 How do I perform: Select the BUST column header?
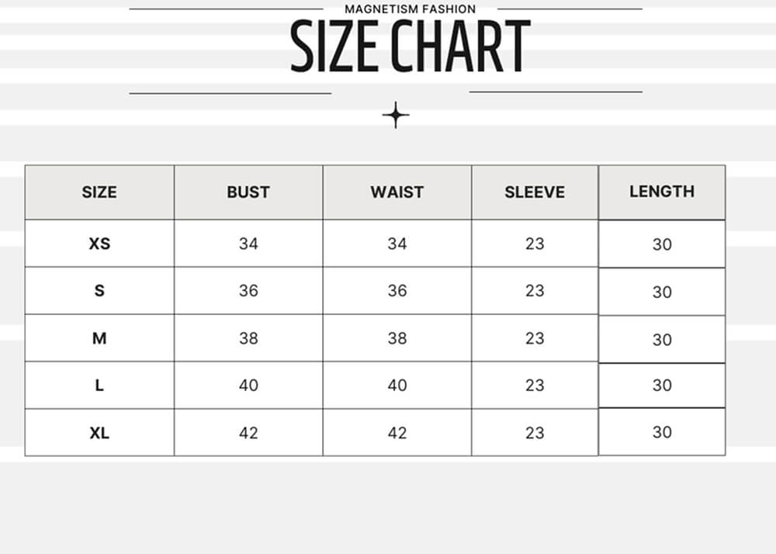248,192
